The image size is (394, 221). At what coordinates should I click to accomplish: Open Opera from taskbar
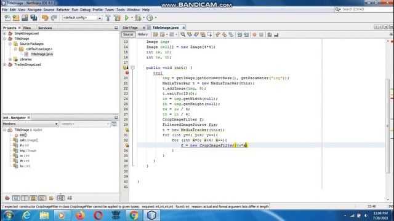click(98, 215)
